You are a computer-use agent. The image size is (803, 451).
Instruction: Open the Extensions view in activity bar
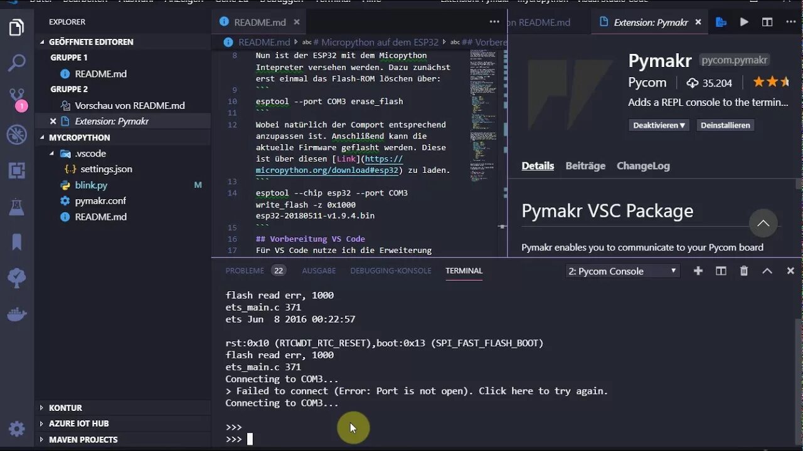point(17,170)
